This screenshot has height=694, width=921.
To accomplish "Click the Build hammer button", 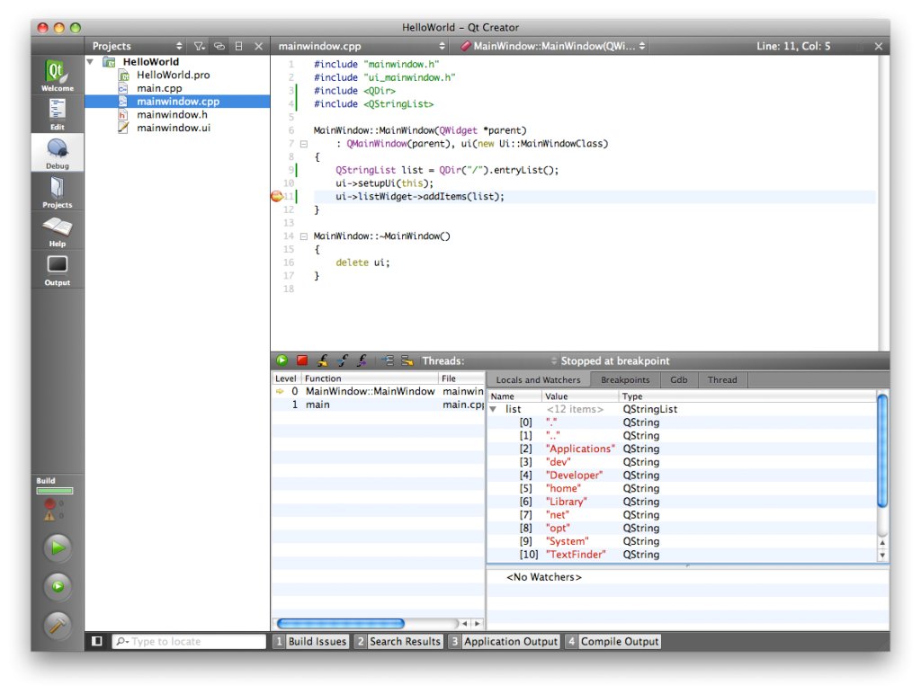I will tap(58, 626).
